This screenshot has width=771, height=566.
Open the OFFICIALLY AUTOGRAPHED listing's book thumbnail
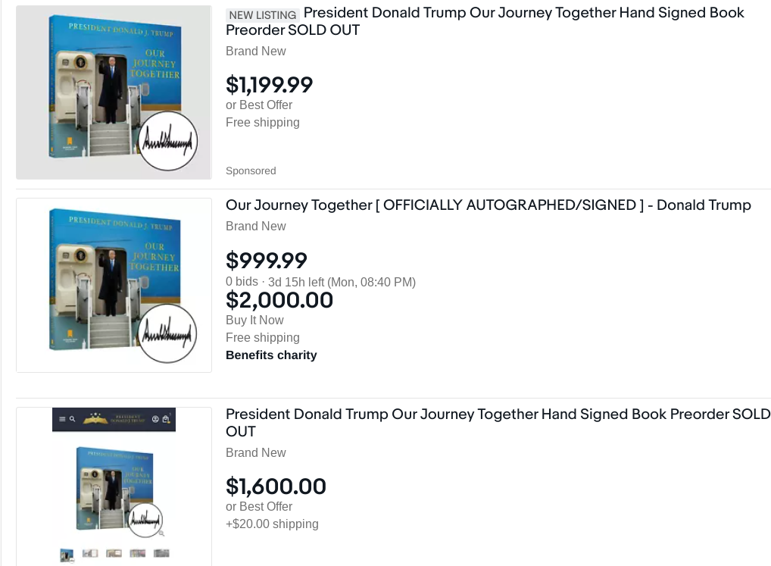114,285
